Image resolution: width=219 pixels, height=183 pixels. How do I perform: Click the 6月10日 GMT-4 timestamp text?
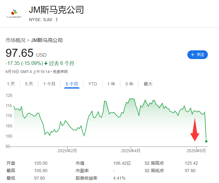28,72
